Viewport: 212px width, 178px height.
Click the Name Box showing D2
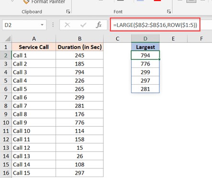24,25
